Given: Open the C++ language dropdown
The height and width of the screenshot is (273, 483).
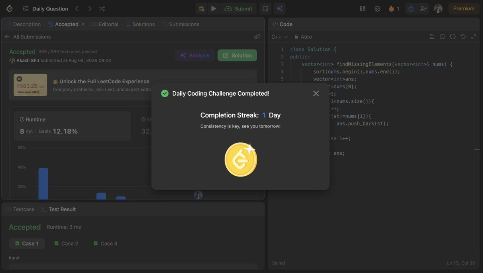Looking at the screenshot, I should [280, 37].
